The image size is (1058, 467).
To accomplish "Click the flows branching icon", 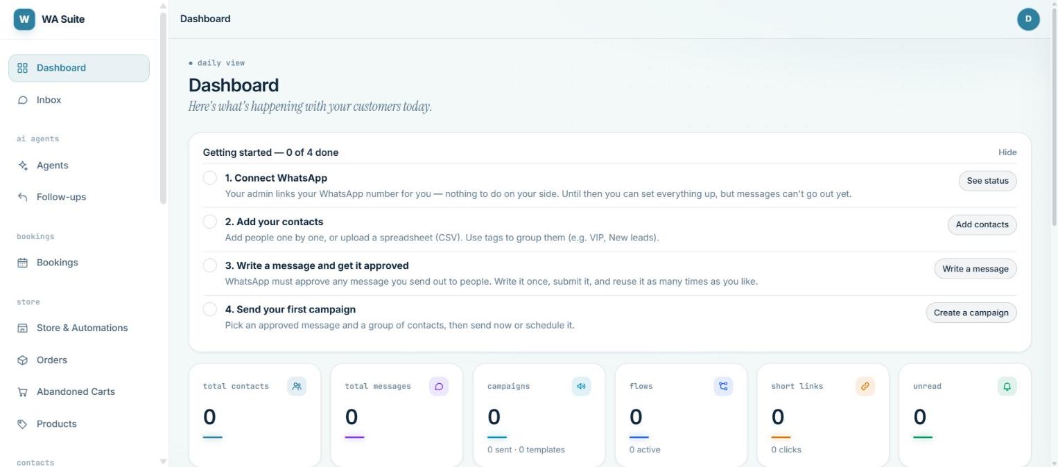I will pos(723,387).
